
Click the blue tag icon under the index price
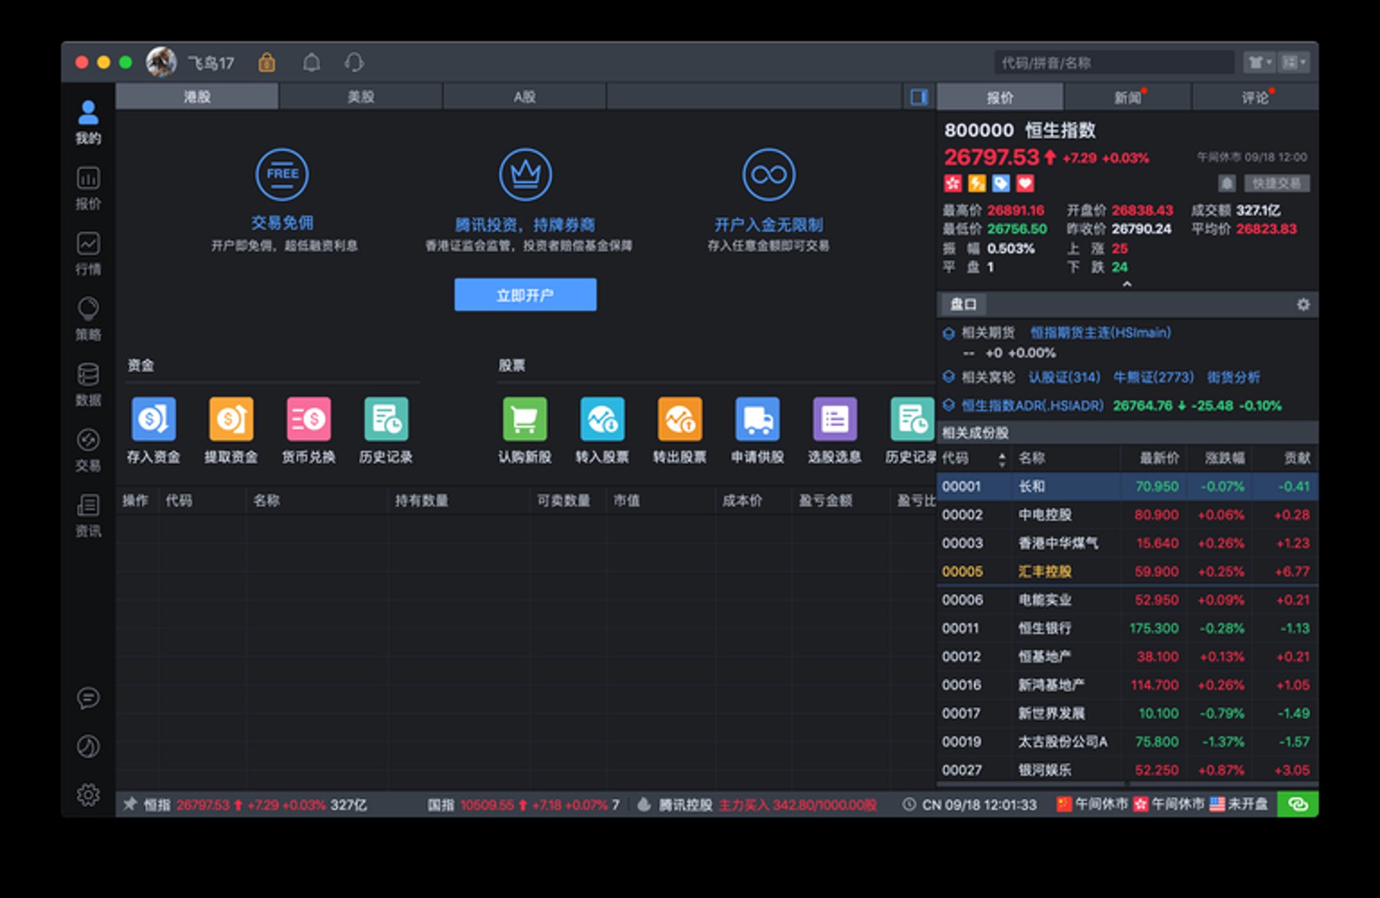pyautogui.click(x=1001, y=183)
